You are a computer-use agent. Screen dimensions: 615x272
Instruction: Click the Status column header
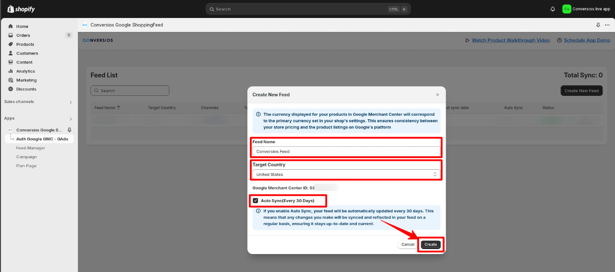pyautogui.click(x=548, y=108)
